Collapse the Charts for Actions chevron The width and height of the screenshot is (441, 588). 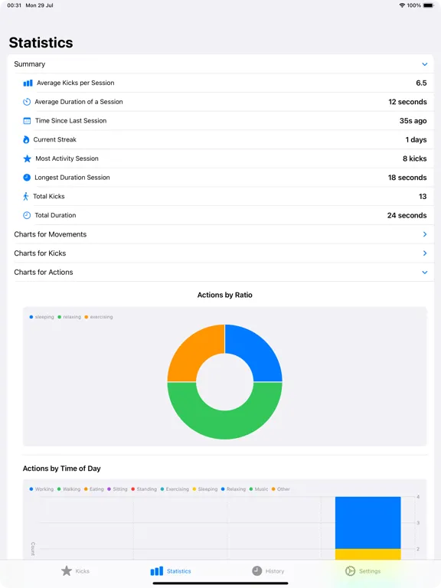tap(424, 273)
